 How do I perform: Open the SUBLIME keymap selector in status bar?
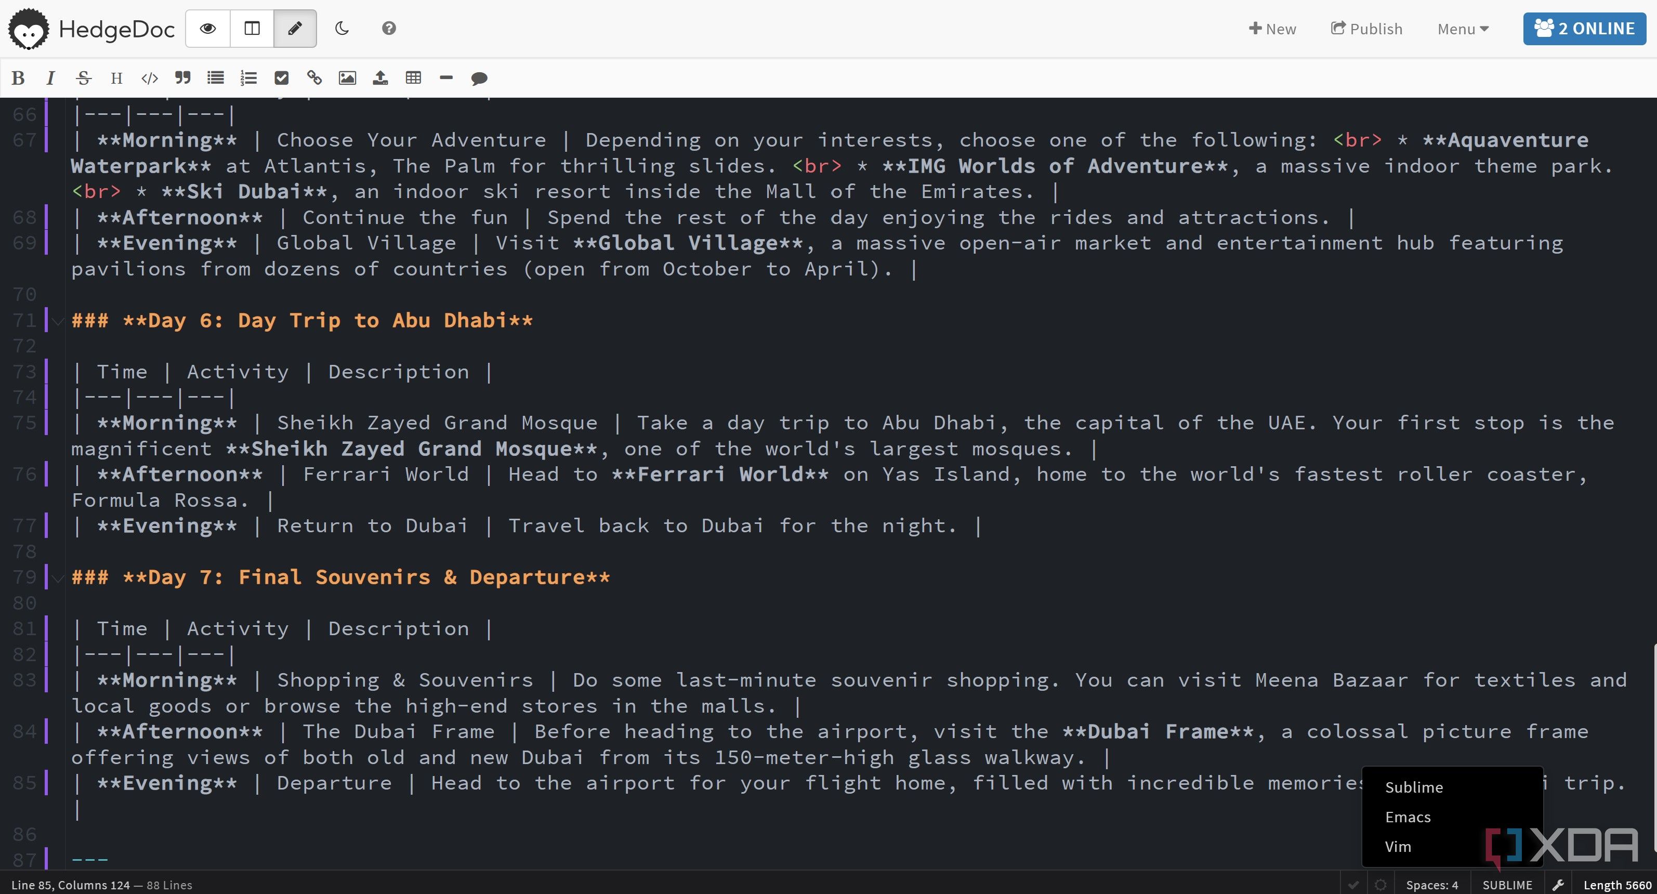(x=1507, y=885)
